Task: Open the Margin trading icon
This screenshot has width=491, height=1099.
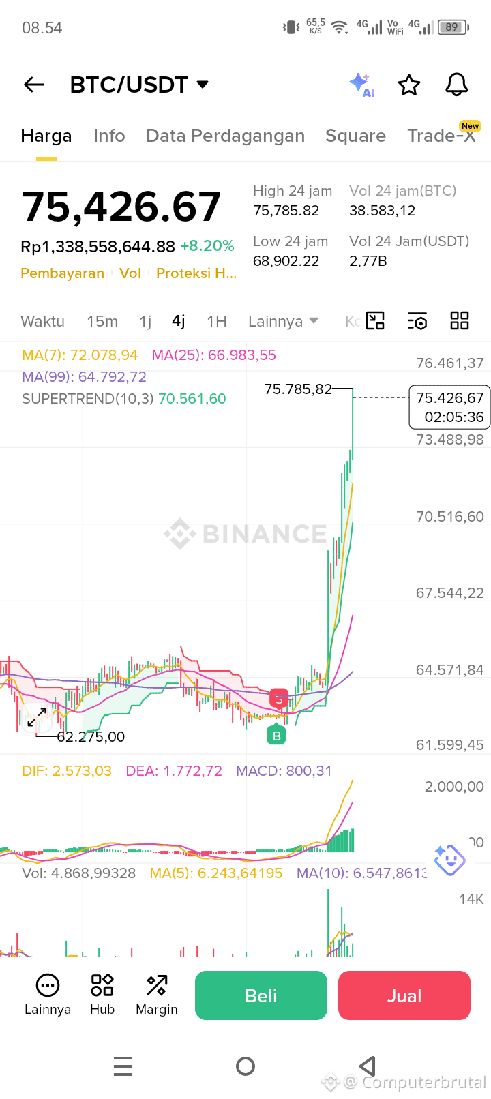Action: click(157, 995)
